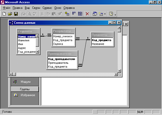Select the Оценка field
Viewport: 162px width, 115px height.
click(x=64, y=44)
